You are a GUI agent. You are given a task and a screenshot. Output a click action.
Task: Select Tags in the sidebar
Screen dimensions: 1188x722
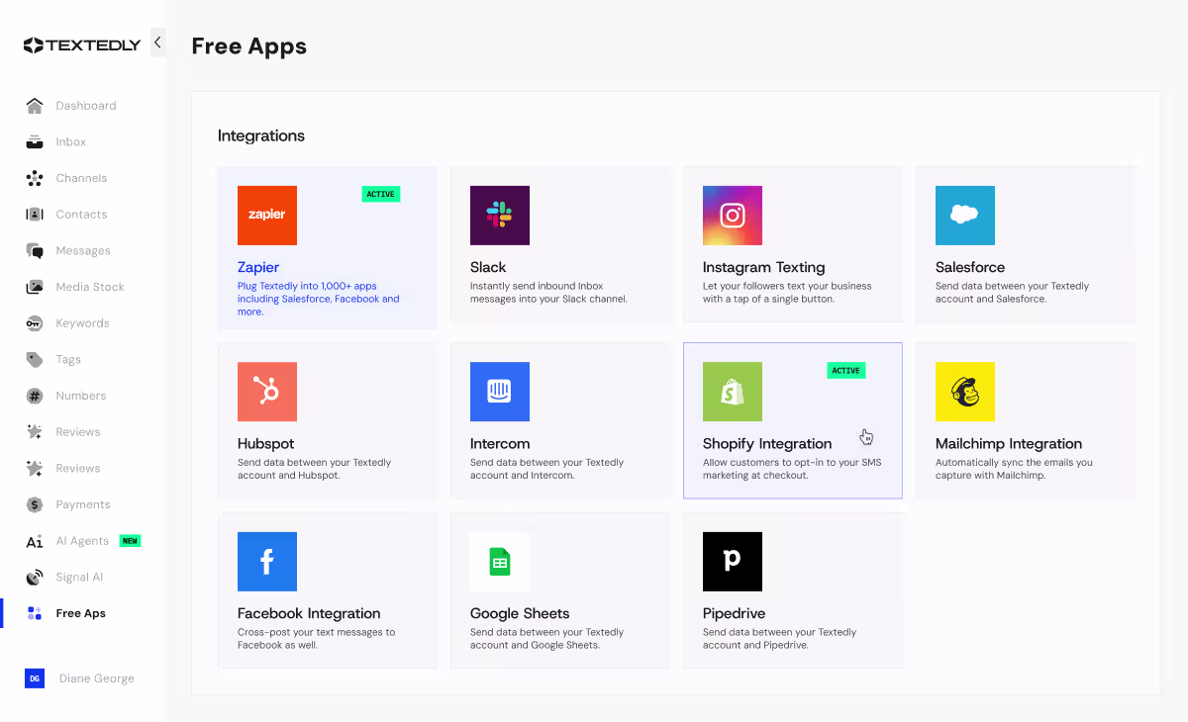(68, 360)
